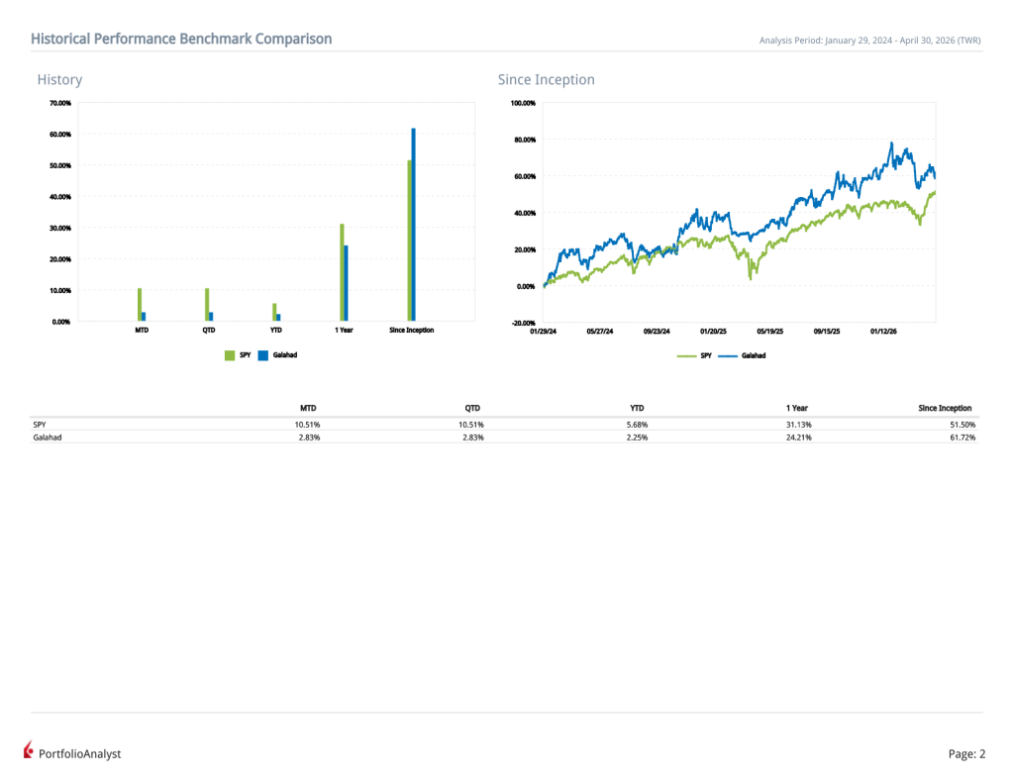This screenshot has height=783, width=1014.
Task: Click the Since Inception column header in the table
Action: click(945, 408)
